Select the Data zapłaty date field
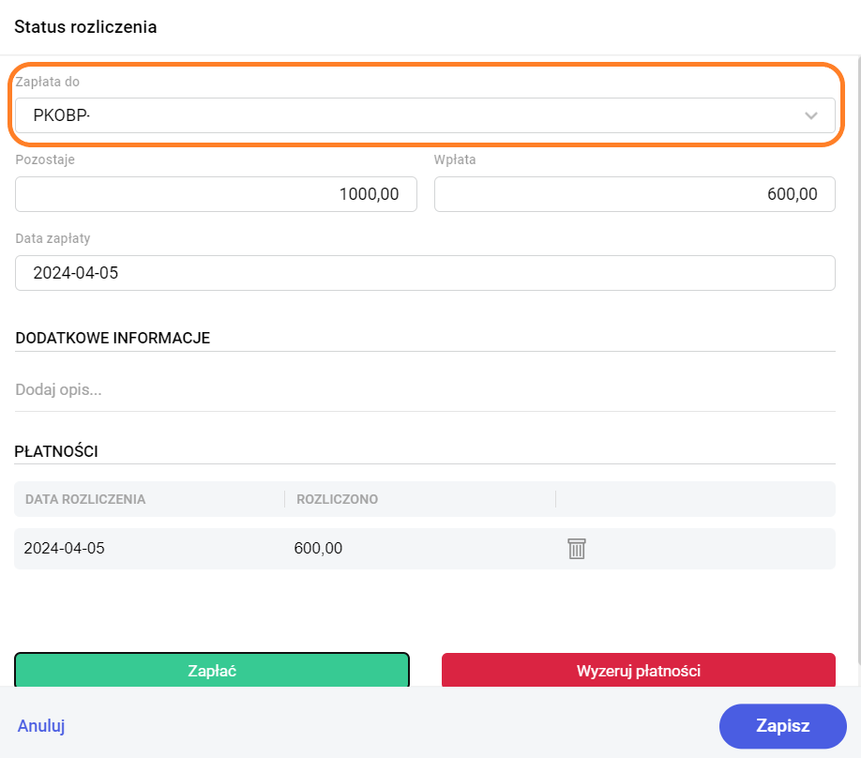The height and width of the screenshot is (758, 861). click(x=424, y=273)
